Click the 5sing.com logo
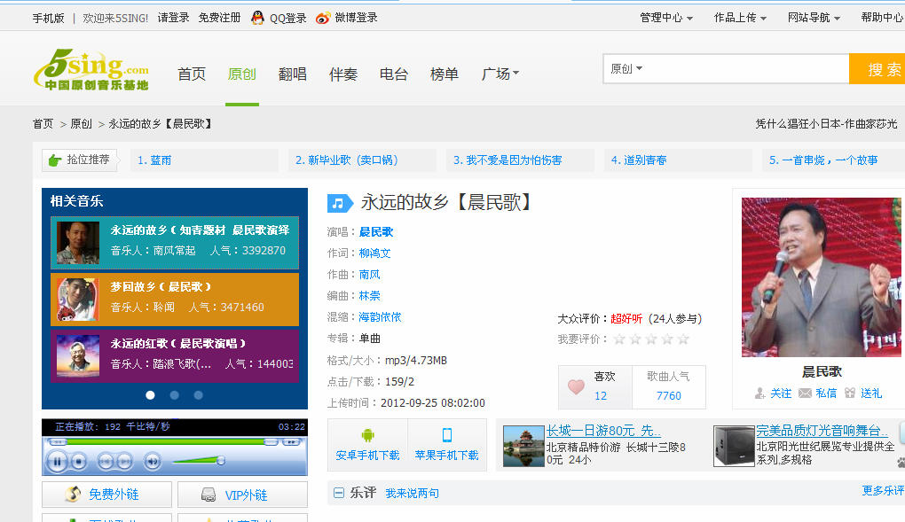 coord(91,70)
